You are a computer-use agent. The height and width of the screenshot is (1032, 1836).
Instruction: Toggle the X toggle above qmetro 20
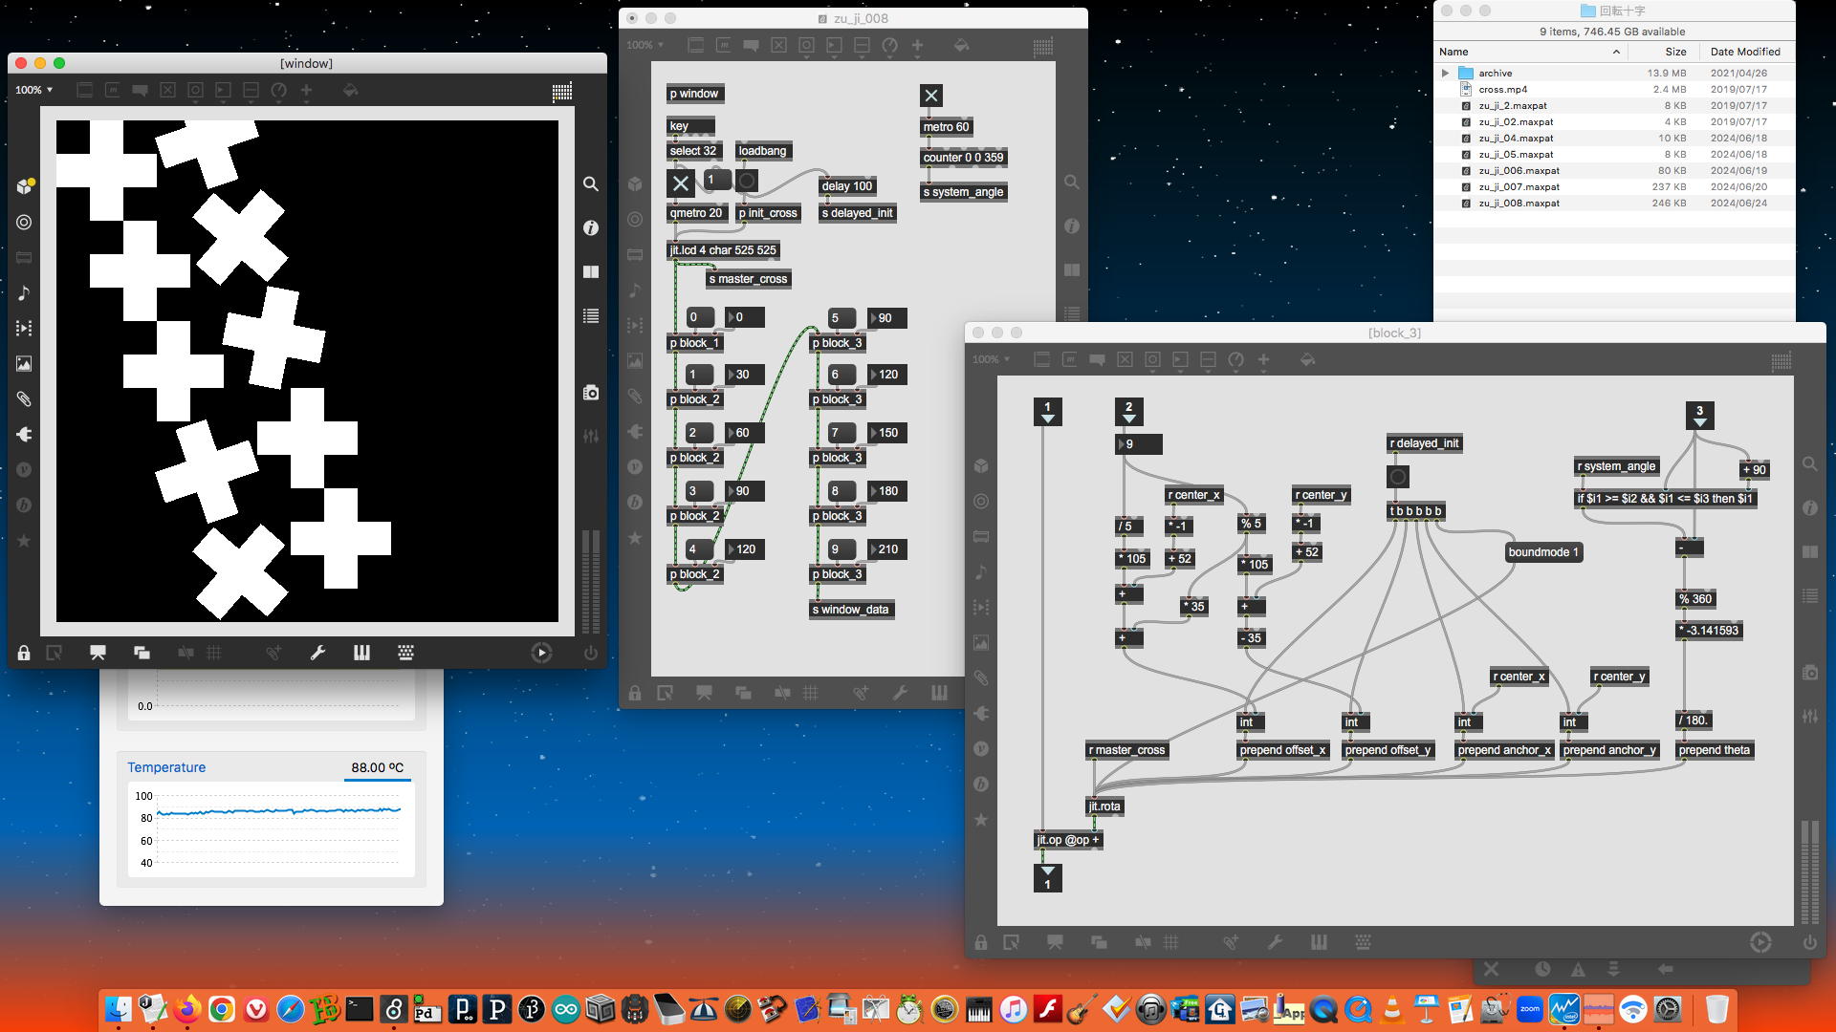[680, 183]
